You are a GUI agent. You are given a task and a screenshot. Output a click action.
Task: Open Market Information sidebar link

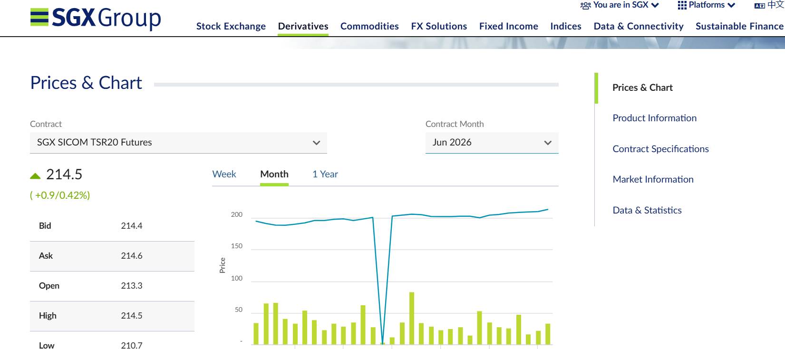coord(653,179)
